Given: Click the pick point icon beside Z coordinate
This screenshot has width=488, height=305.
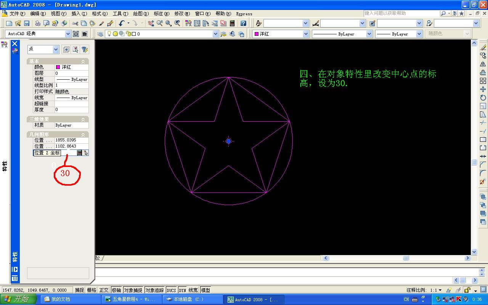Looking at the screenshot, I should pyautogui.click(x=86, y=153).
